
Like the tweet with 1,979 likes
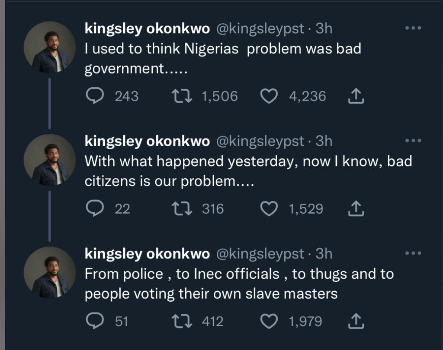(269, 322)
